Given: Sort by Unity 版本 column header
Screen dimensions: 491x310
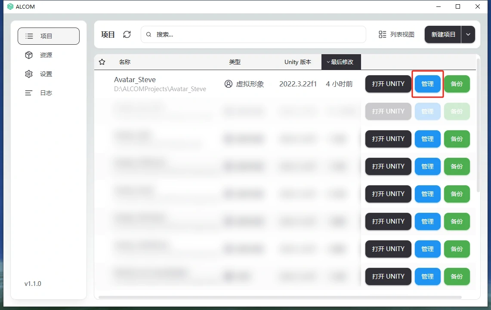Looking at the screenshot, I should click(297, 62).
